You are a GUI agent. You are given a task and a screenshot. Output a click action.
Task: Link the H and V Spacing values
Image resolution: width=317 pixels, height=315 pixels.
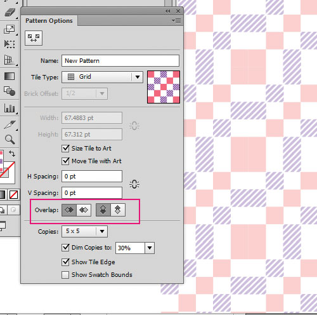[x=134, y=184]
